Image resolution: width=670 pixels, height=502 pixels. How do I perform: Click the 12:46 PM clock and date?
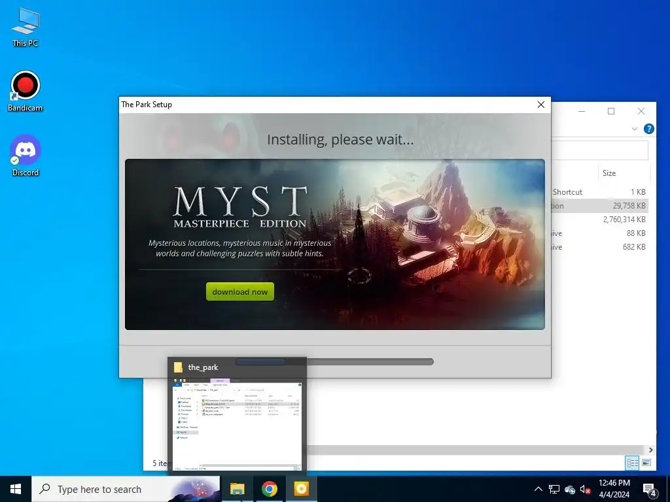[614, 489]
